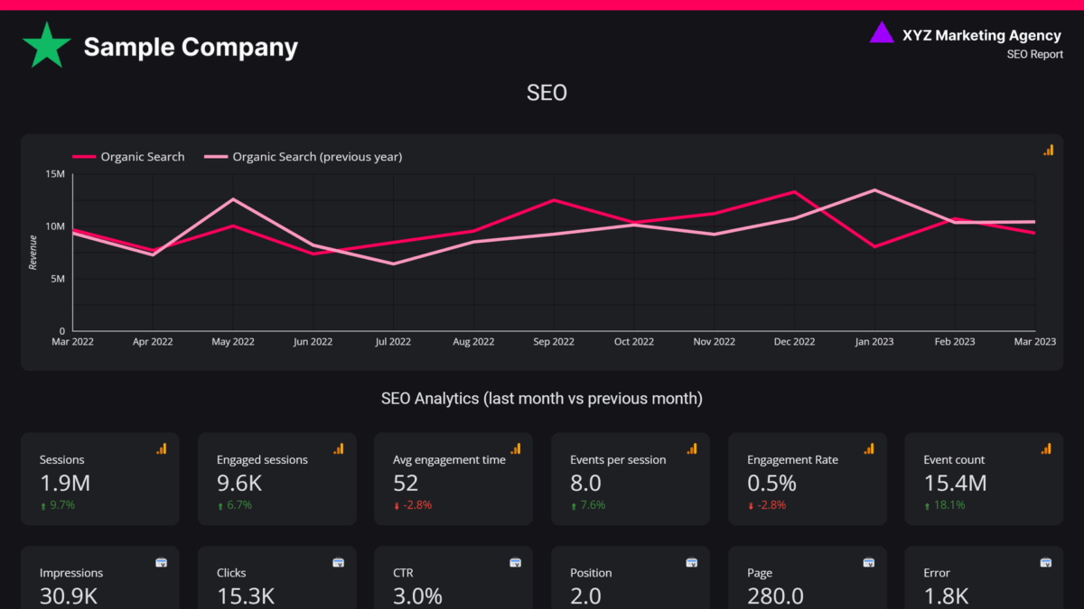Toggle the Organic Search (previous year) legend series
This screenshot has height=609, width=1084.
pos(317,157)
